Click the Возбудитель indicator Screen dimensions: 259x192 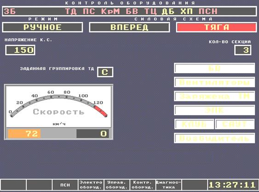tap(214, 138)
